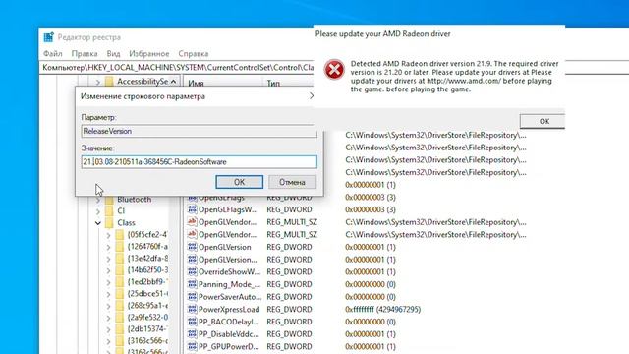The image size is (629, 354).
Task: Select the {3163c566-c key in the tree
Action: pyautogui.click(x=147, y=341)
